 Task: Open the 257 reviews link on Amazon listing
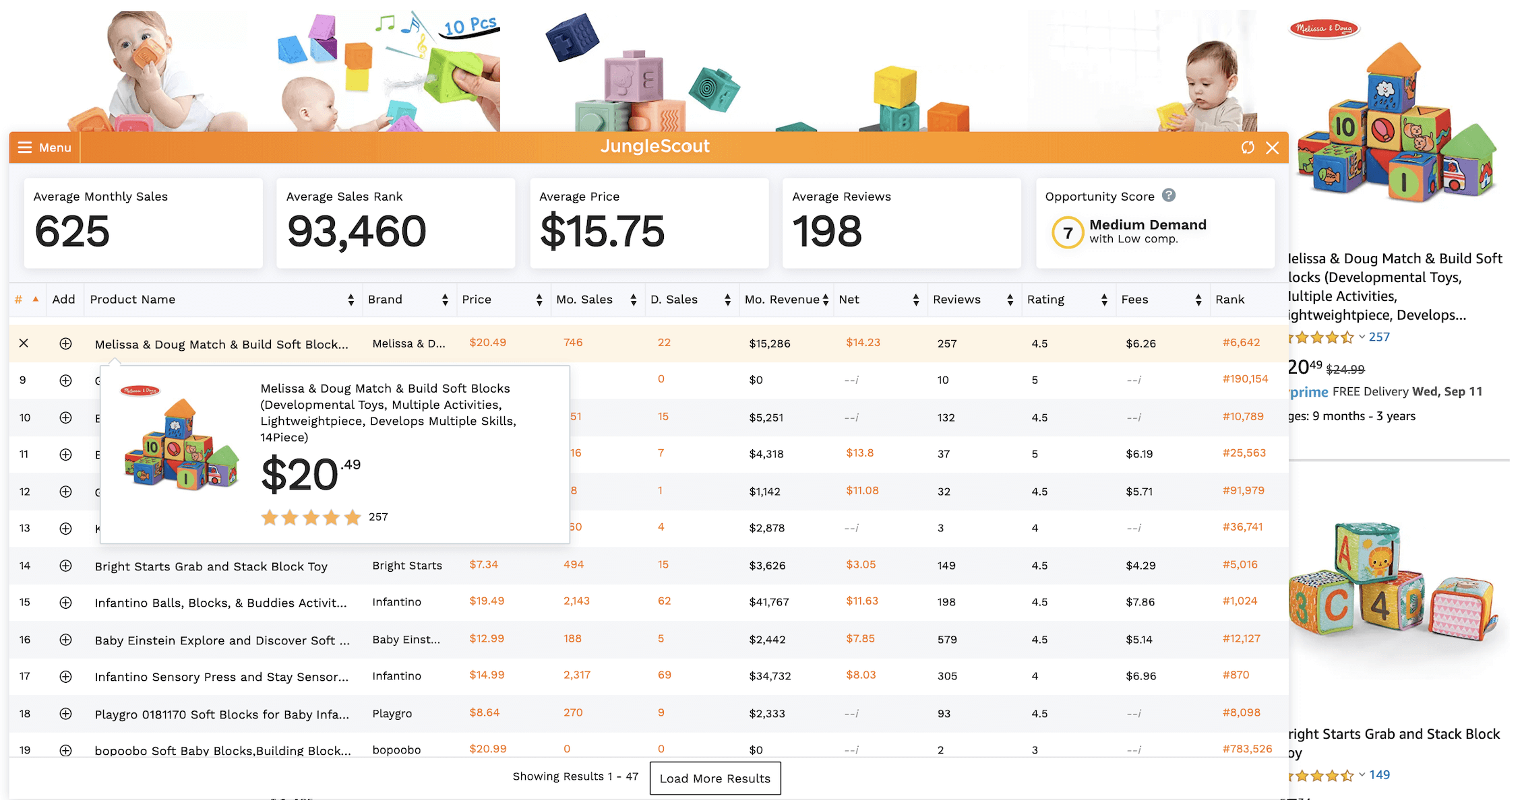click(1379, 337)
